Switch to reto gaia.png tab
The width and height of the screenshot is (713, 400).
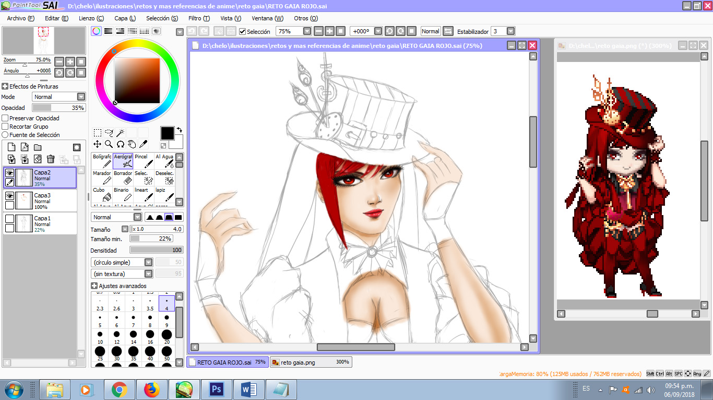click(x=311, y=362)
